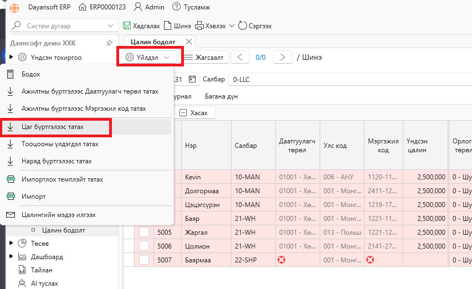
Task: Click the Жаргал name cell
Action: (206, 232)
